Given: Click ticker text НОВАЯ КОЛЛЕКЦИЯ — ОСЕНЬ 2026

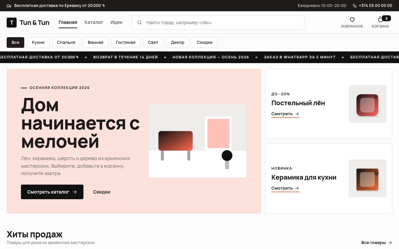Looking at the screenshot, I should (x=211, y=57).
